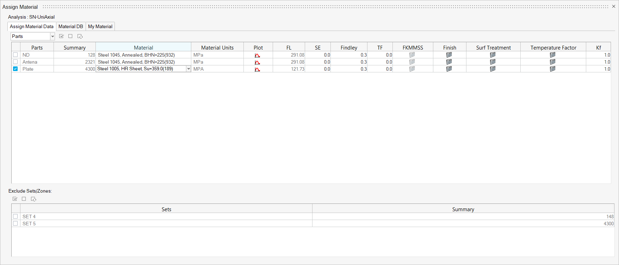Click the SET 4 summary value 148
This screenshot has height=265, width=619.
point(463,216)
